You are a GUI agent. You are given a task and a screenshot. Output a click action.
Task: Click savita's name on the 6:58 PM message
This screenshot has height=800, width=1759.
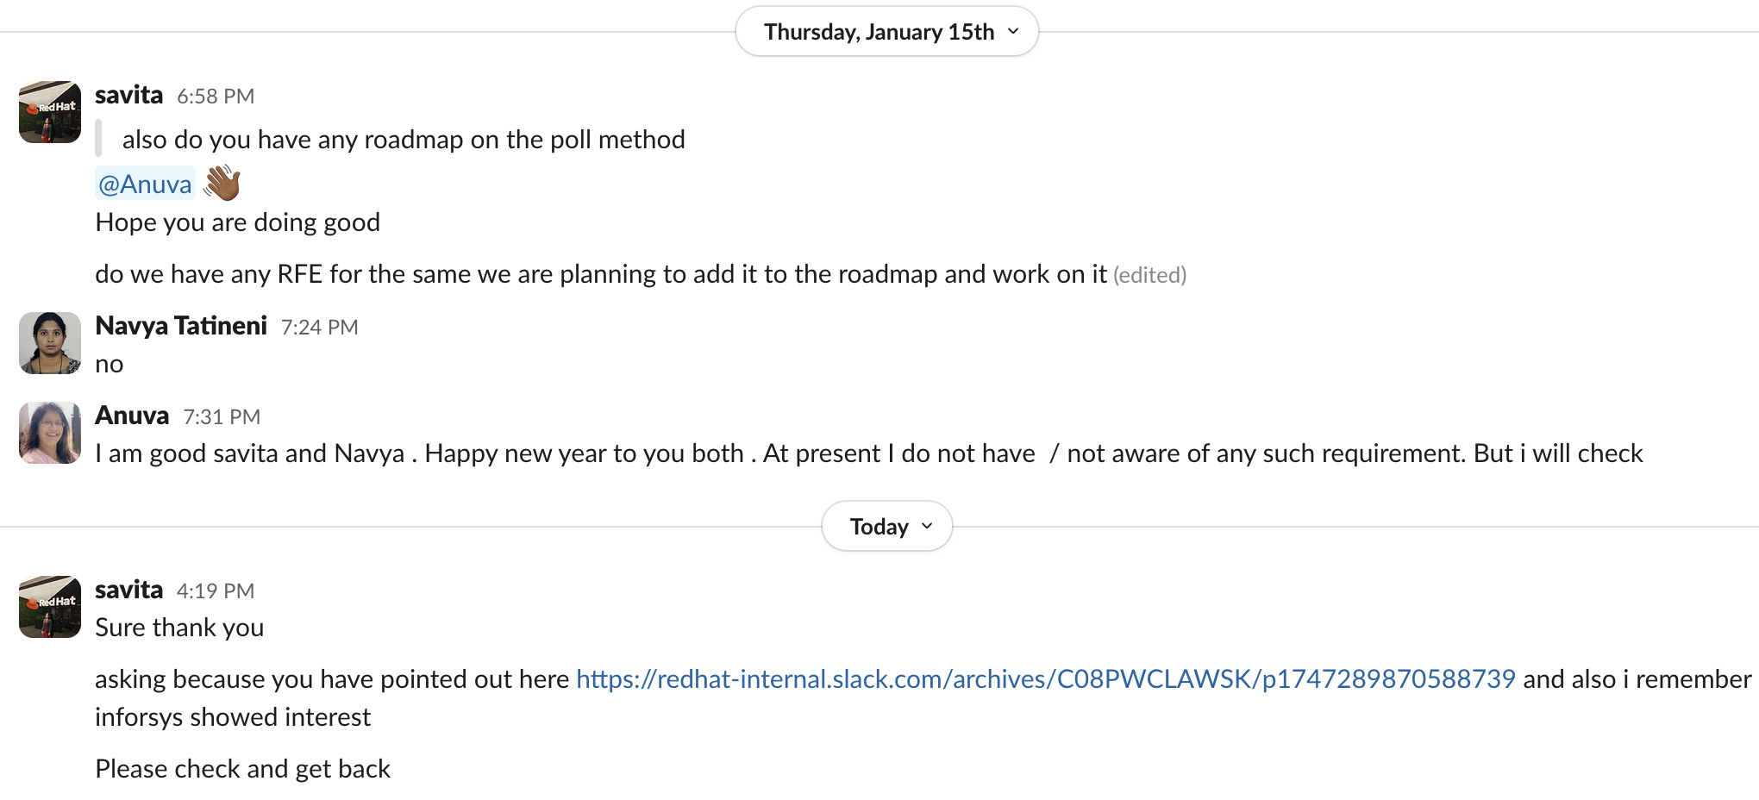pyautogui.click(x=128, y=95)
